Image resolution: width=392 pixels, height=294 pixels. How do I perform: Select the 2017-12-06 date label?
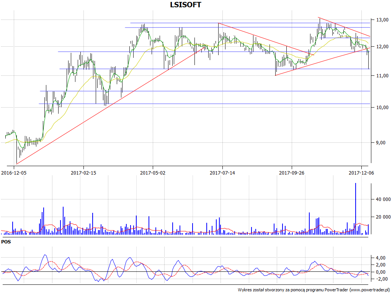(361, 173)
